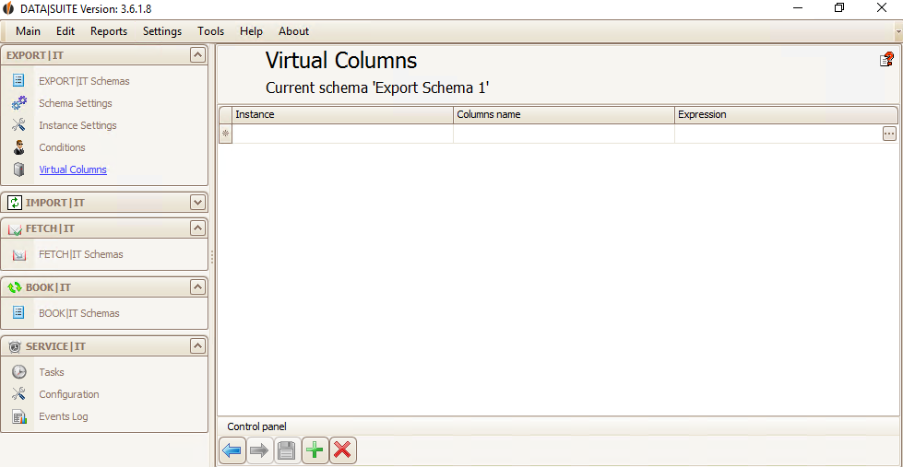The width and height of the screenshot is (903, 467).
Task: Collapse the EXPORT|IT panel
Action: click(x=197, y=55)
